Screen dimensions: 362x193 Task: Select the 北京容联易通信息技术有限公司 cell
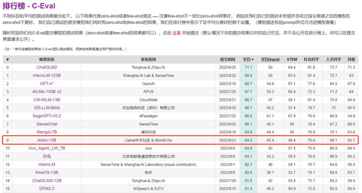click(x=148, y=157)
